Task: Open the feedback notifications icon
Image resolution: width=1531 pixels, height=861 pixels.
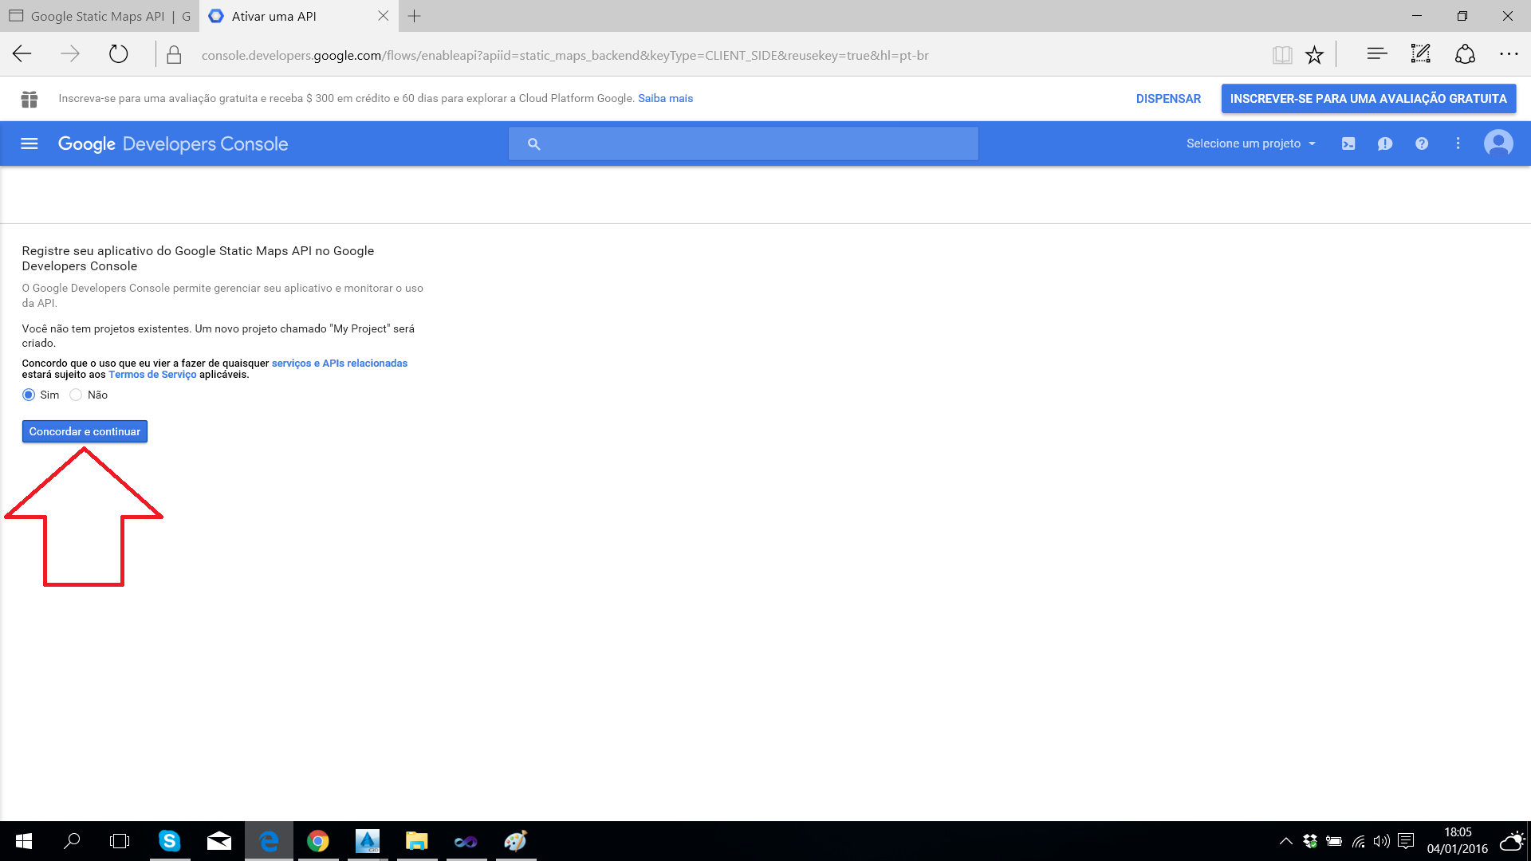Action: coord(1385,143)
